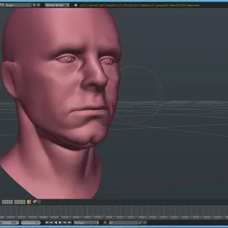Delete the scene with the X button
Screen dimensions: 228x228
click(38, 5)
